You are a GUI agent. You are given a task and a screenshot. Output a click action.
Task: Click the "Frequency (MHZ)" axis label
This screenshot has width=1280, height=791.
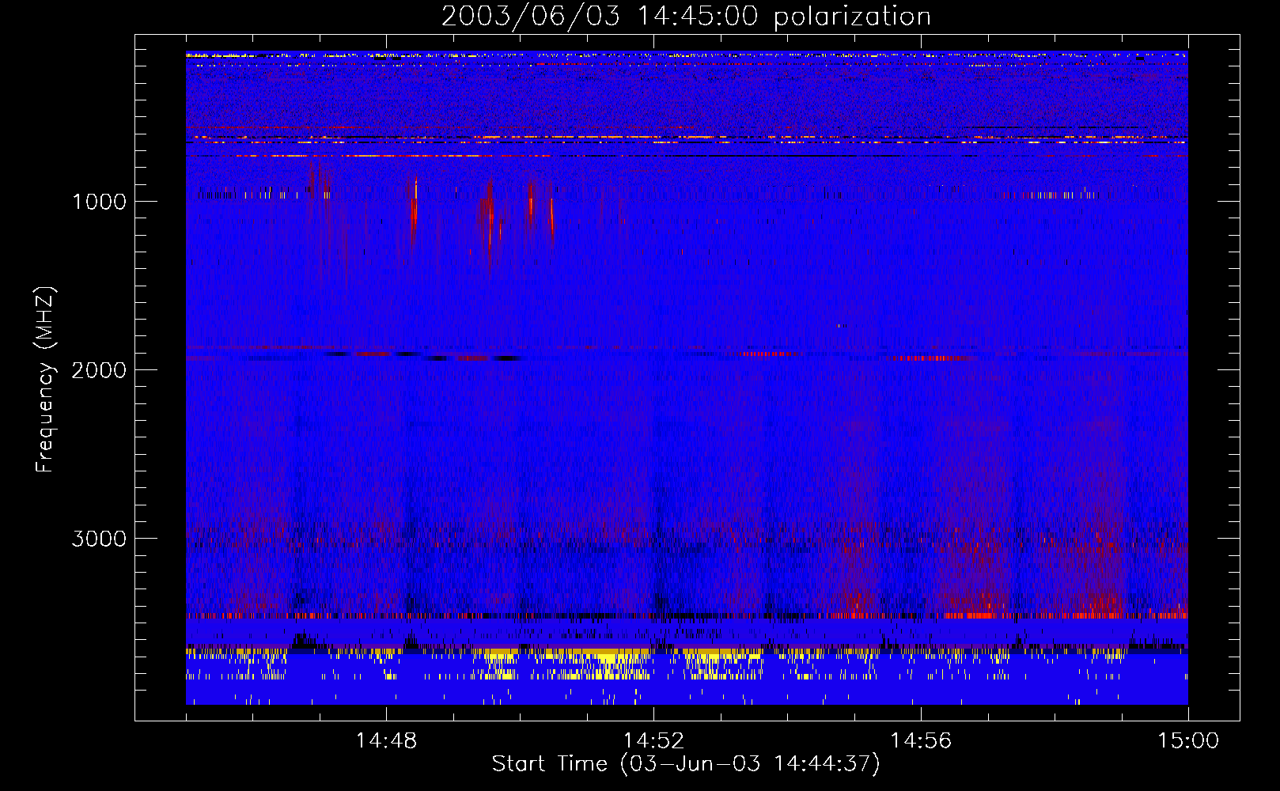[45, 380]
